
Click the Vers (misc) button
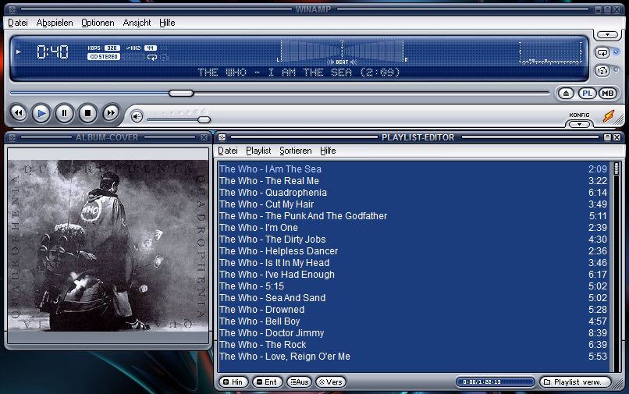pyautogui.click(x=331, y=382)
